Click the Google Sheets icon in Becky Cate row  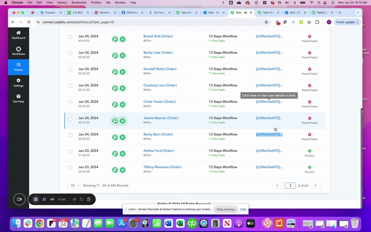point(123,55)
